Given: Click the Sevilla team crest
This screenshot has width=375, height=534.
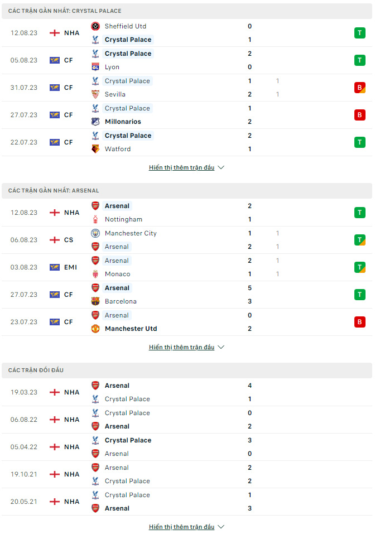Looking at the screenshot, I should [x=95, y=94].
